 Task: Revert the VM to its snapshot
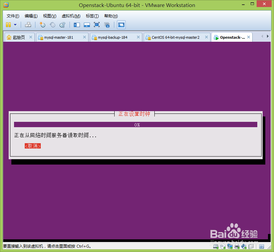52,25
